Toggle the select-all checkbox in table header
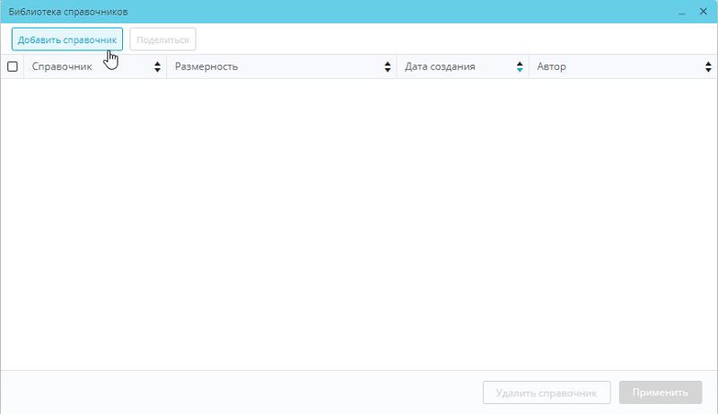718x414 pixels. pos(13,66)
